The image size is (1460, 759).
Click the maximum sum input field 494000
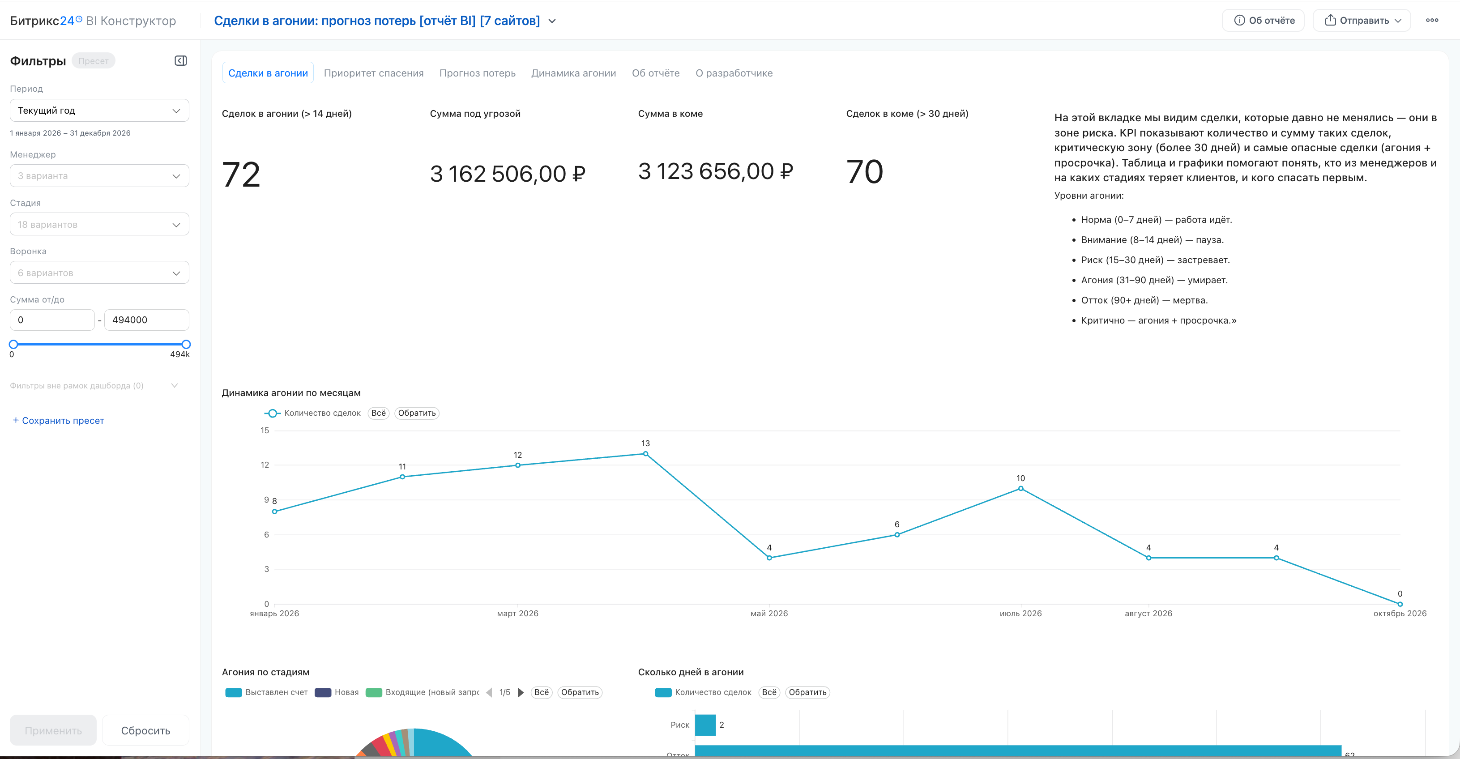point(147,320)
